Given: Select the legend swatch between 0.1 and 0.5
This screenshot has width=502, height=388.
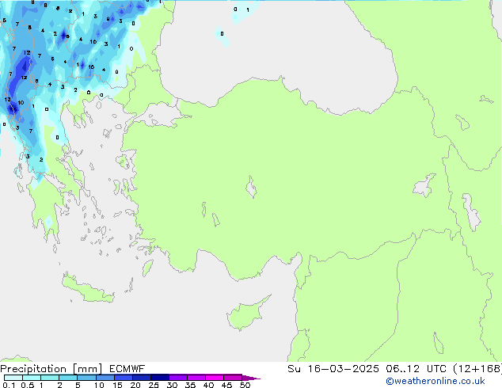Looking at the screenshot, I should 13,378.
